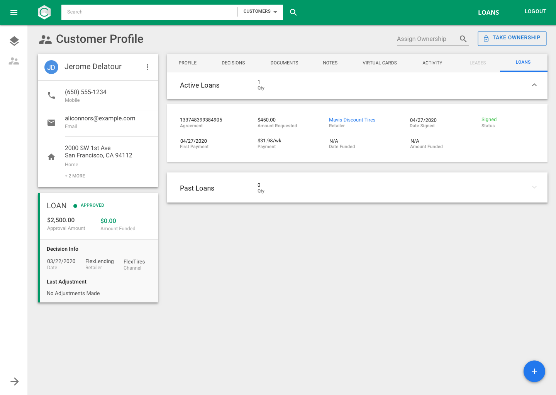
Task: Open the hamburger menu
Action: point(14,12)
